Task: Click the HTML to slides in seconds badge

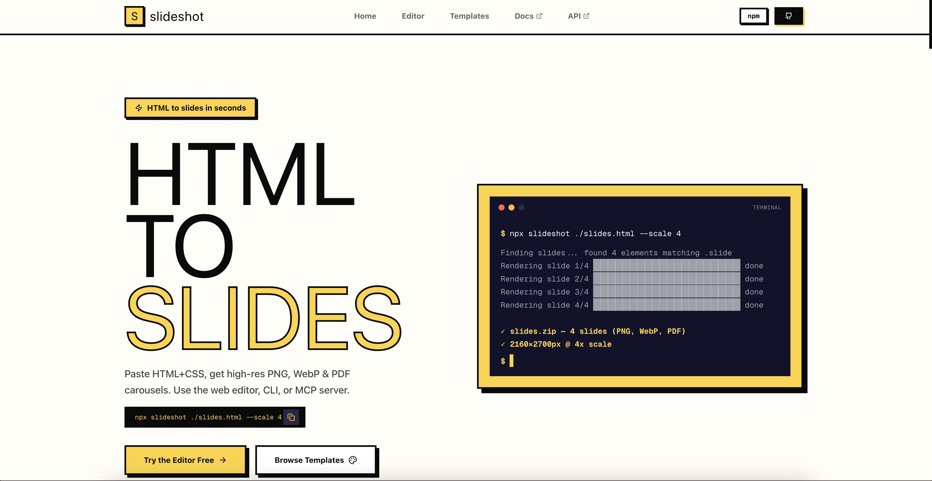Action: click(x=191, y=108)
